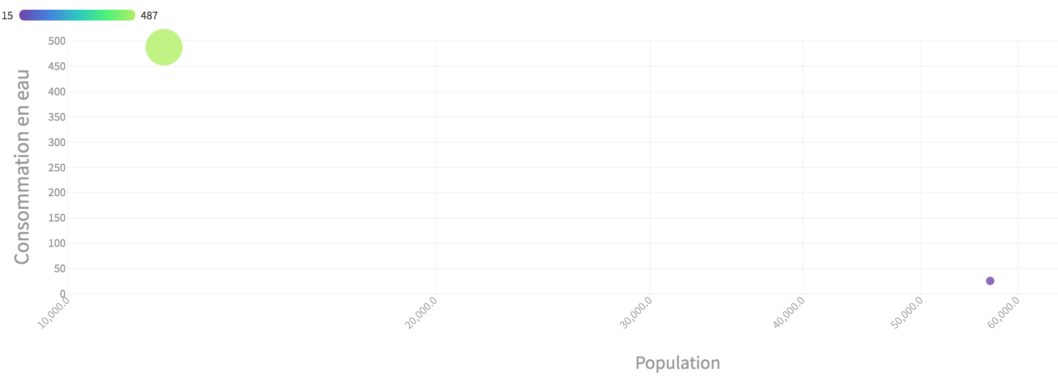The image size is (1058, 384).
Task: Click the 50,000.0 x-axis tick label
Action: (x=907, y=312)
